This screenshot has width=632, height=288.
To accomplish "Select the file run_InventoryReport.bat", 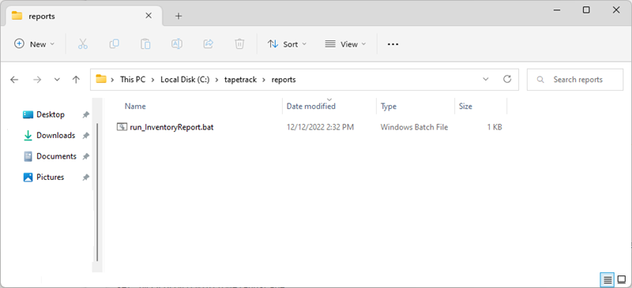I will (x=171, y=128).
